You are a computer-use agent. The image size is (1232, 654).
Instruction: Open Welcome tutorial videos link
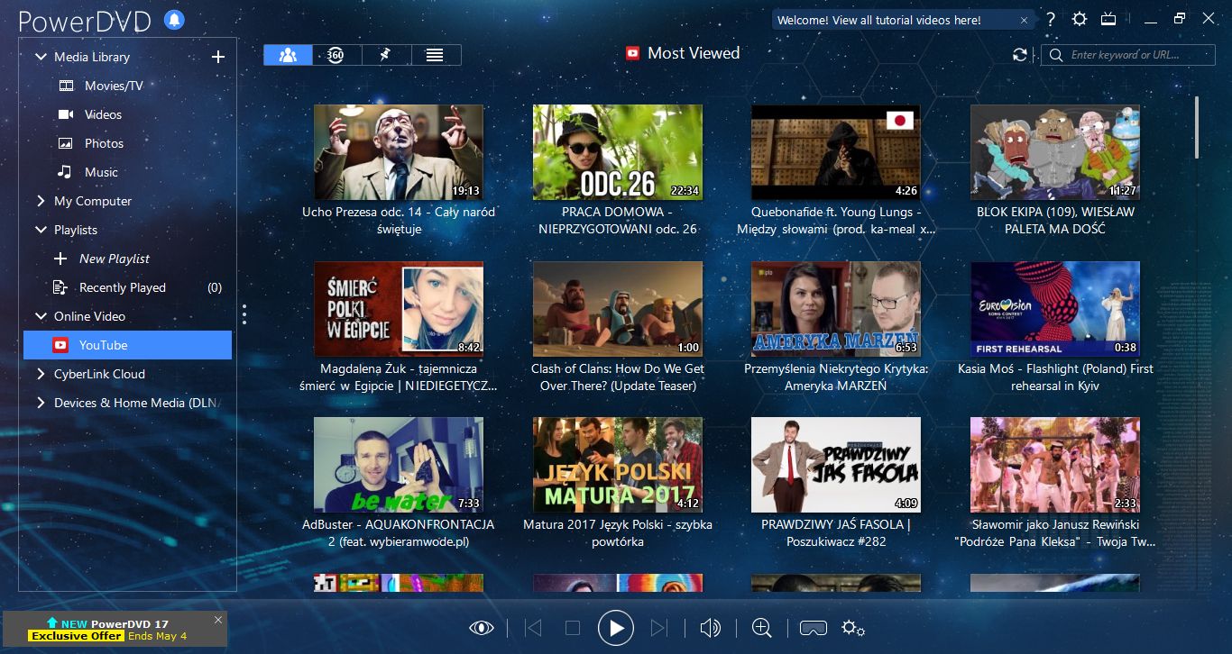pyautogui.click(x=878, y=20)
